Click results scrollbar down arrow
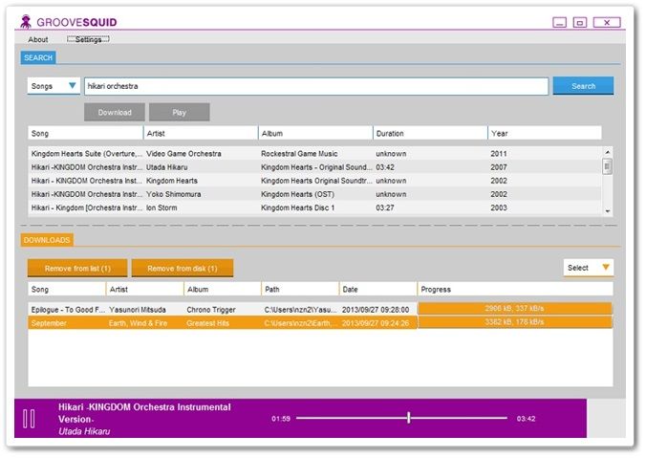The image size is (646, 458). pos(607,211)
